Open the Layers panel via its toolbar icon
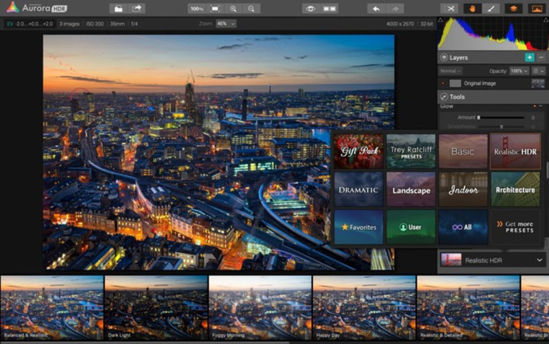549x344 pixels. (x=514, y=8)
